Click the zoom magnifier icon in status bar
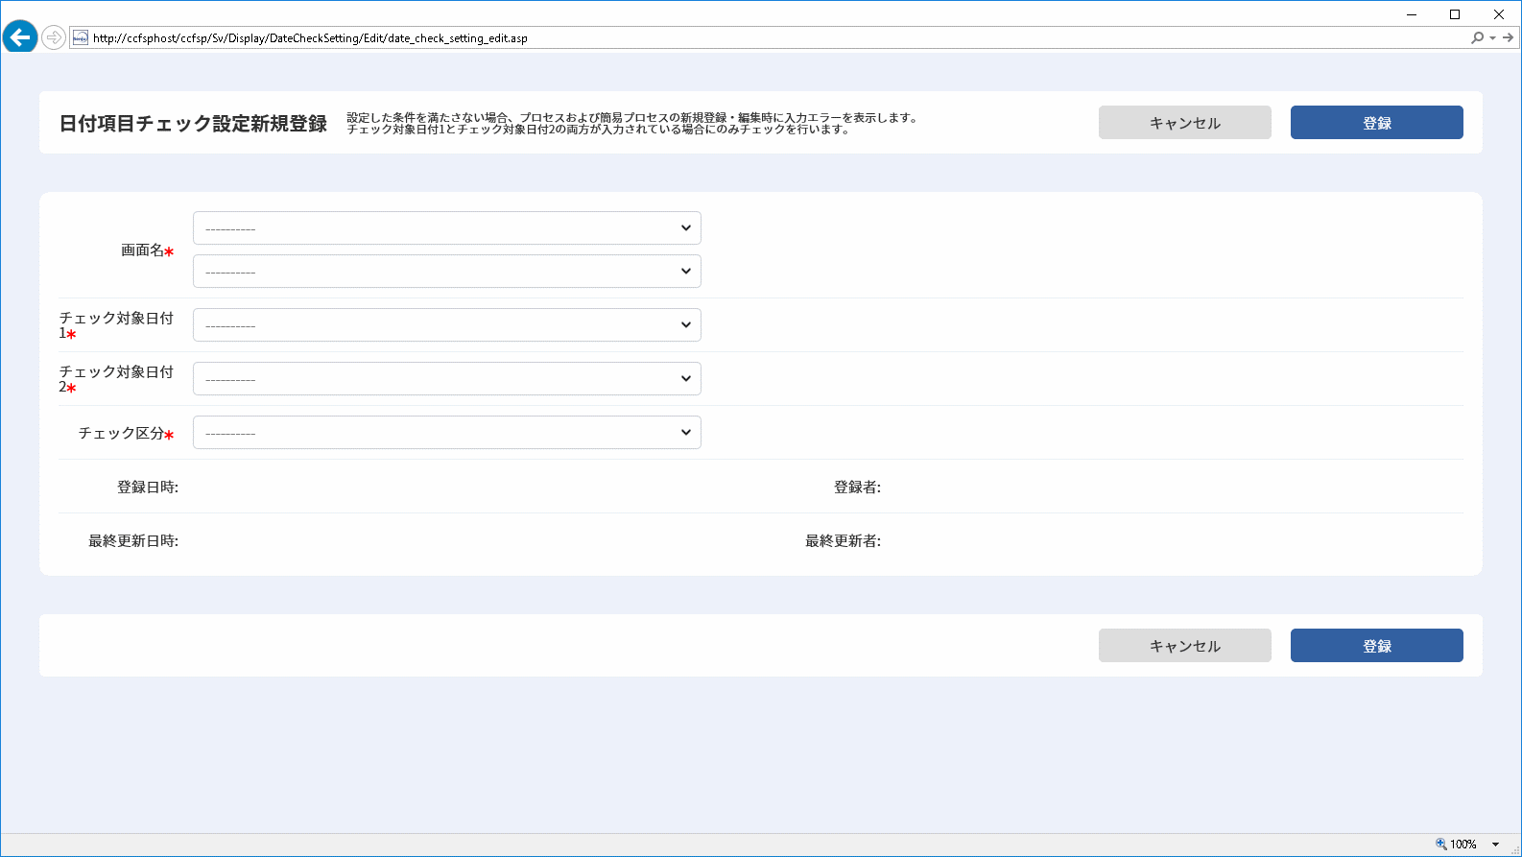The height and width of the screenshot is (857, 1522). point(1441,844)
